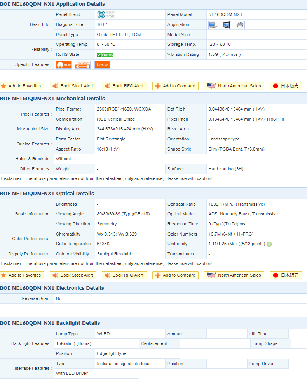Click the Application Details section heading
The image size is (307, 381).
coord(52,4)
